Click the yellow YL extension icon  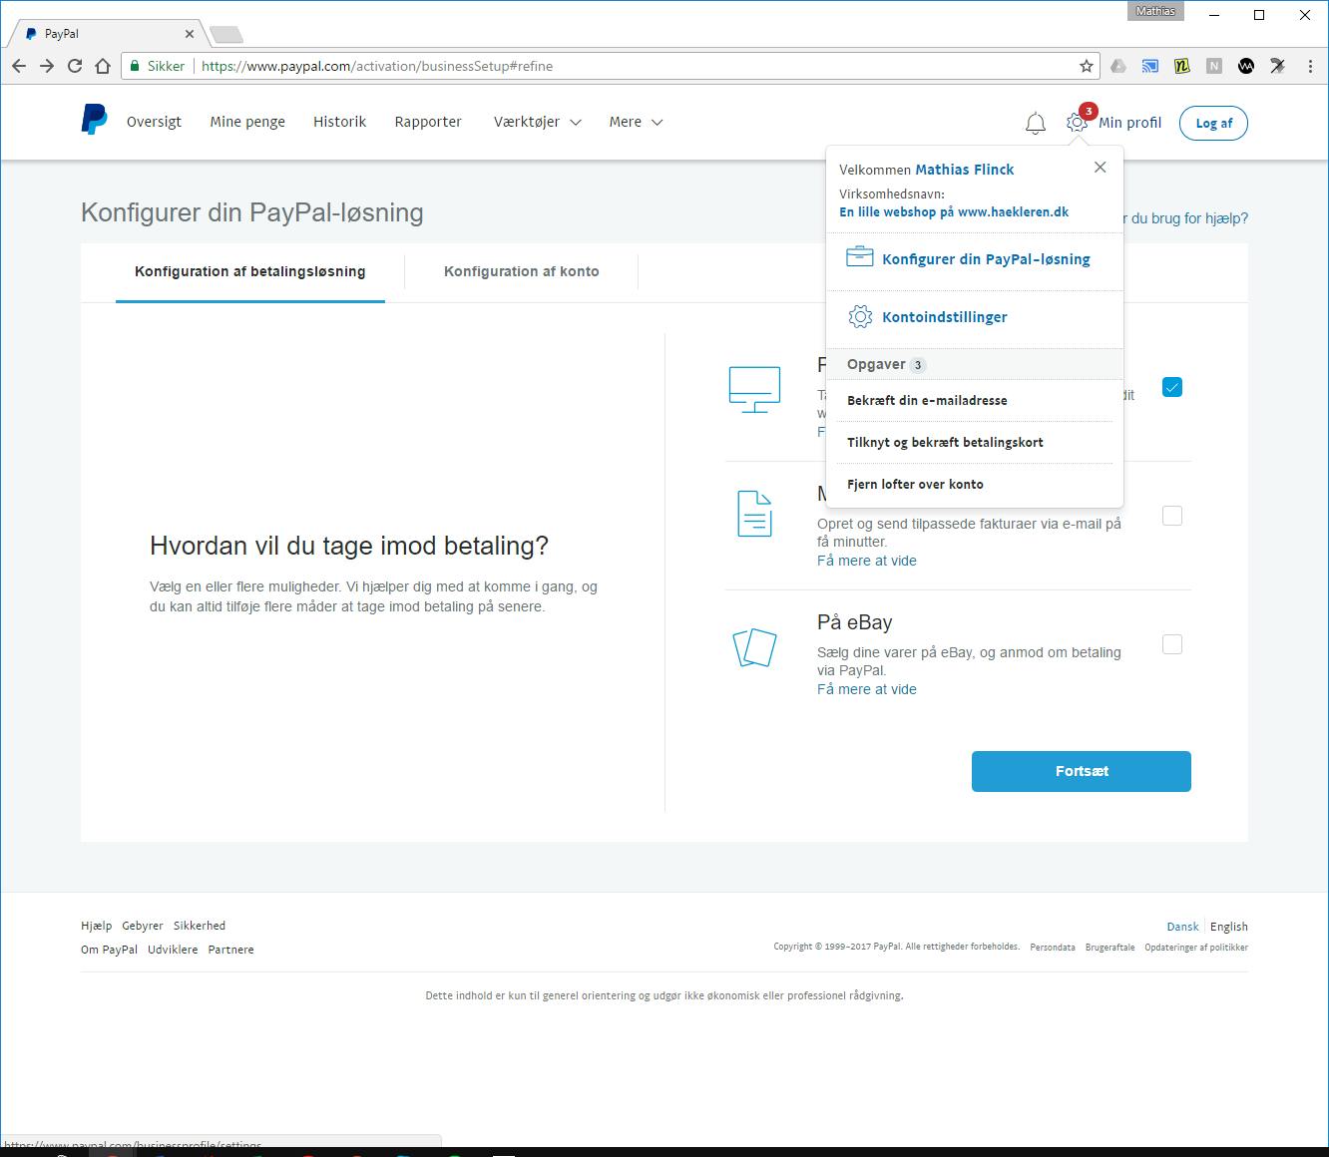click(x=1182, y=66)
